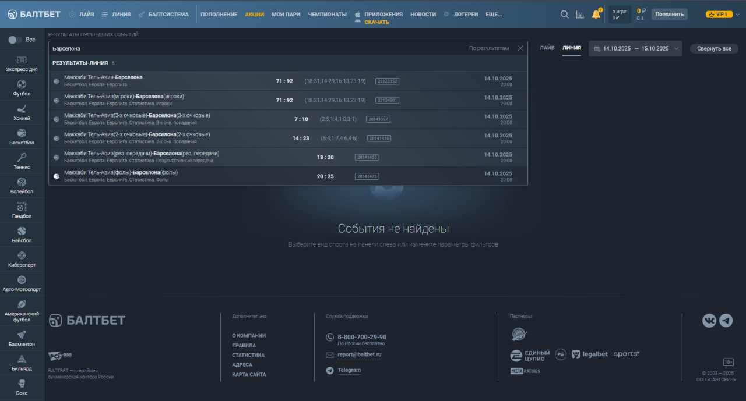746x401 pixels.
Task: Select Бокс in sidebar
Action: 22,388
